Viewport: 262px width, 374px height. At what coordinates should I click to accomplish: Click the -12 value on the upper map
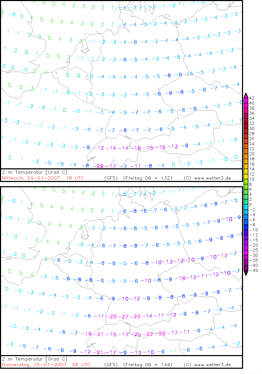coord(99,148)
